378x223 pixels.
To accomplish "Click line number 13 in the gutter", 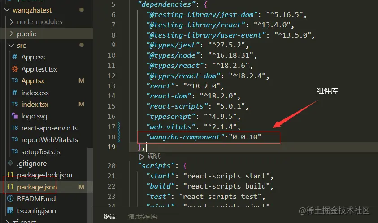I will [x=111, y=86].
